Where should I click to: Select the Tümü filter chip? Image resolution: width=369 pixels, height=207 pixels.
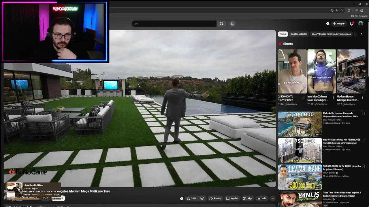(x=283, y=34)
